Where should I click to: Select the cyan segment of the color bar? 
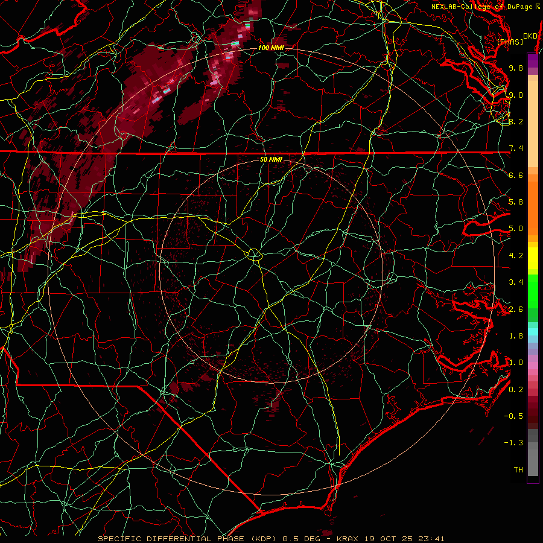[x=533, y=332]
